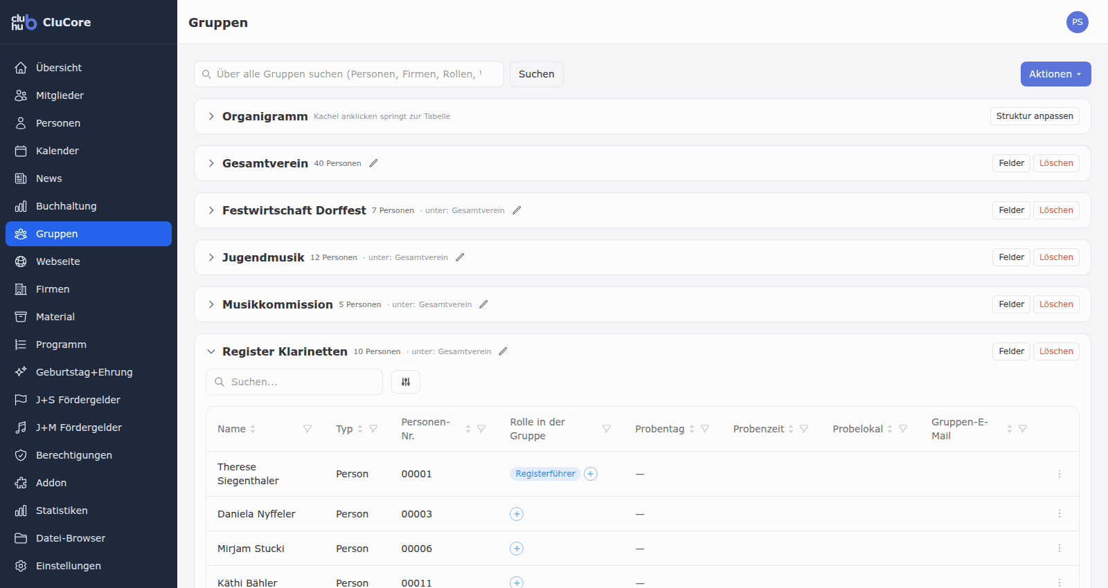1108x588 pixels.
Task: Edit Register Klarinetten with pencil icon
Action: coord(503,351)
